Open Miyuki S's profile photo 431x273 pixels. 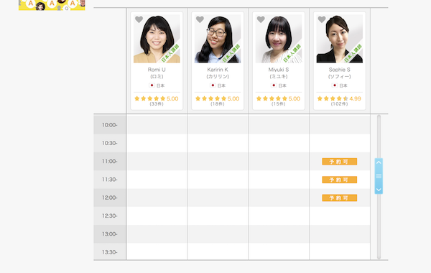279,39
